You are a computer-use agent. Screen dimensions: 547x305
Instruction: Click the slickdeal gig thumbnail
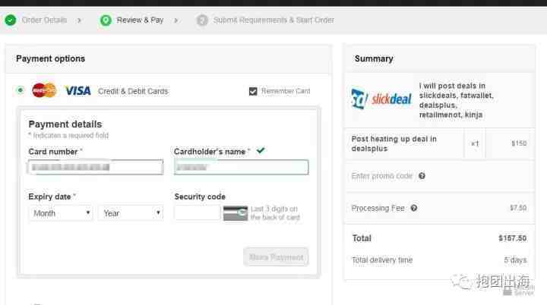[381, 99]
